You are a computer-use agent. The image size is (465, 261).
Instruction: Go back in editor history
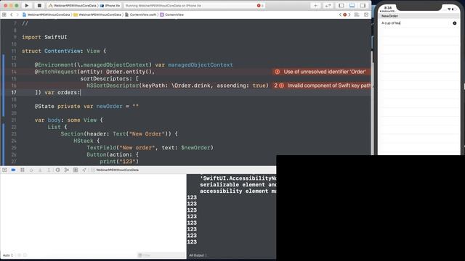pos(12,14)
